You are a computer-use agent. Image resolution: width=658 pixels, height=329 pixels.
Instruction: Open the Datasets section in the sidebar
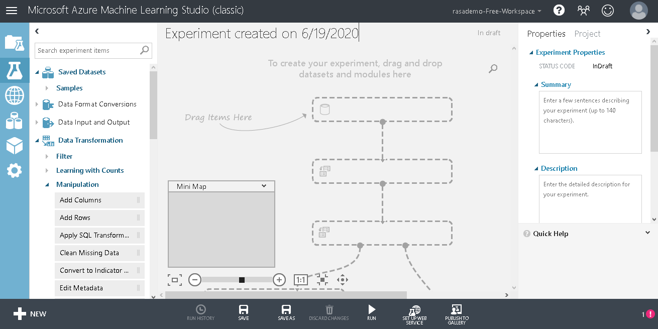point(15,121)
